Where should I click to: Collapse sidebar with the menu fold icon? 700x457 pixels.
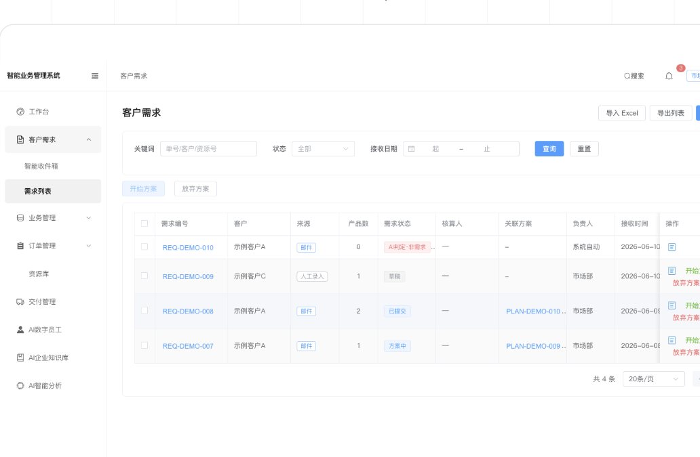pos(95,76)
